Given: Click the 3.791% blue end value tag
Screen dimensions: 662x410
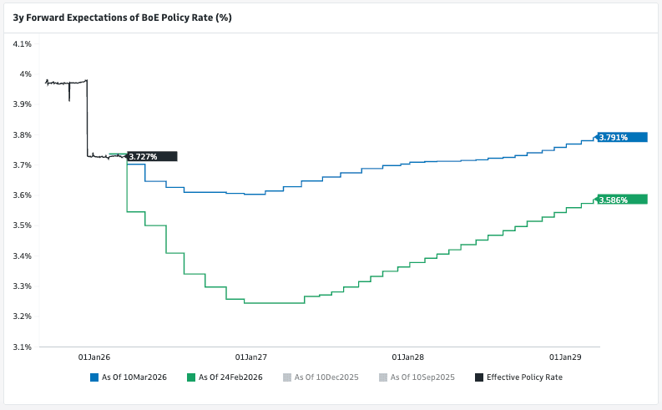Looking at the screenshot, I should tap(622, 137).
